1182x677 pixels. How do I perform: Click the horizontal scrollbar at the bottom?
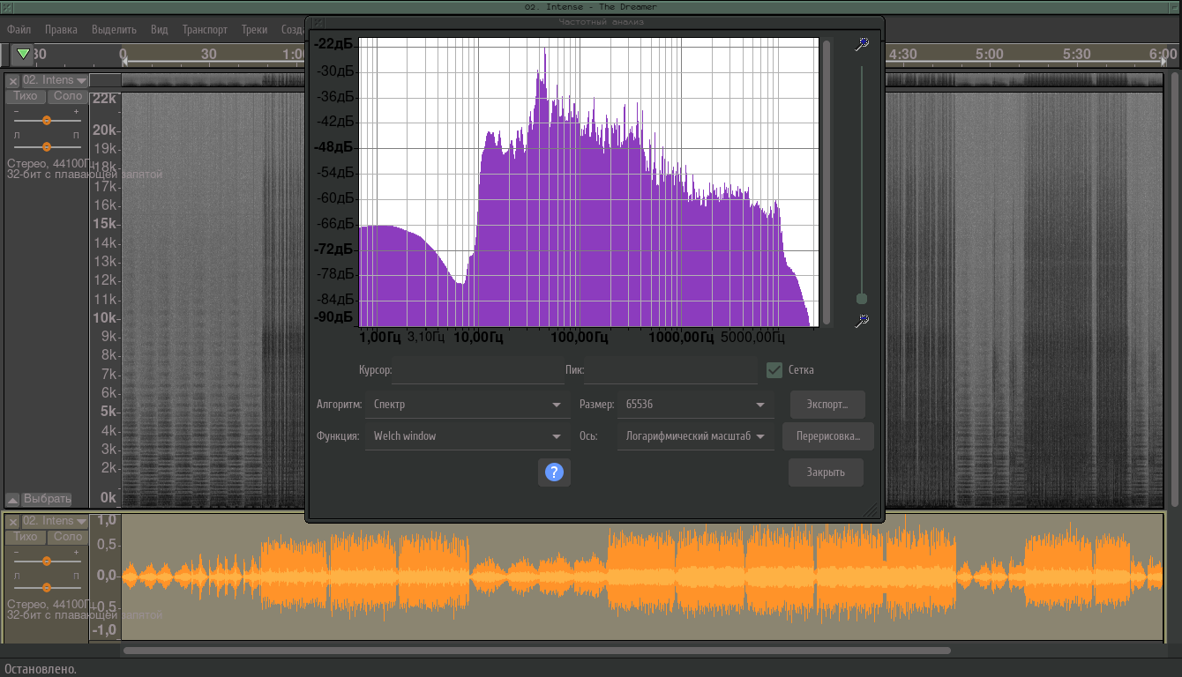coord(536,651)
